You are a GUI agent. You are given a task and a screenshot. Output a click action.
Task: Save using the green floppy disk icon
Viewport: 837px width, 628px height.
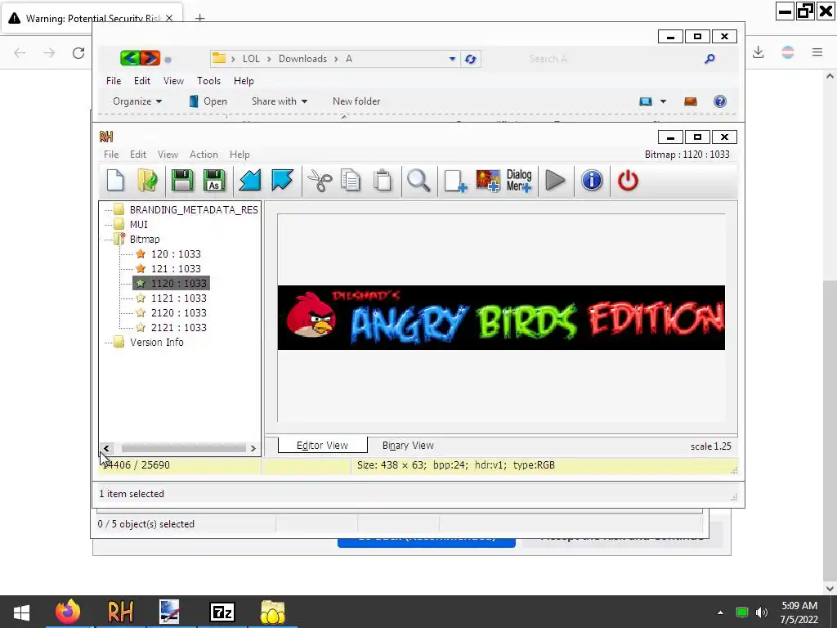(x=182, y=181)
